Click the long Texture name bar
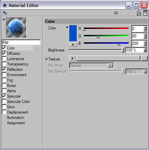Viewport: 149px width, 150px height. pos(108,58)
